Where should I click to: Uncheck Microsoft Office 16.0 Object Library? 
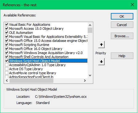tap(7, 49)
